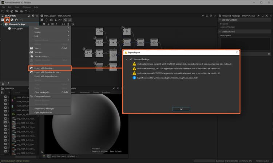The image size is (273, 163).
Task: Choose Save a copy as... entry
Action: click(x=50, y=56)
